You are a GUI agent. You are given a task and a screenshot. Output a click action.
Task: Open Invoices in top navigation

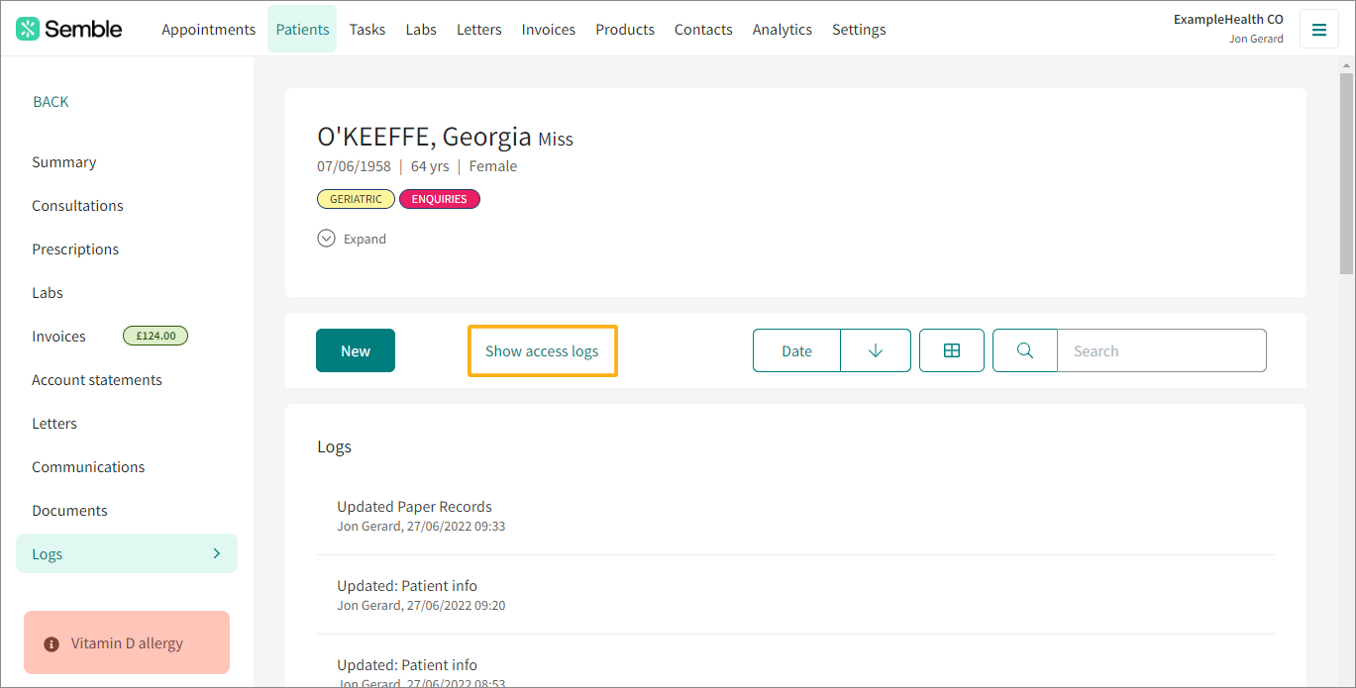549,29
